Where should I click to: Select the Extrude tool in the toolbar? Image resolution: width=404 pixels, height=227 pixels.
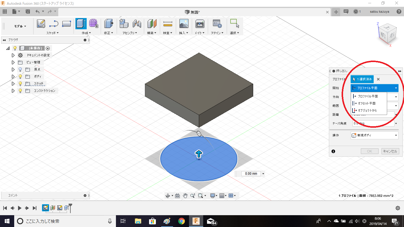click(81, 24)
